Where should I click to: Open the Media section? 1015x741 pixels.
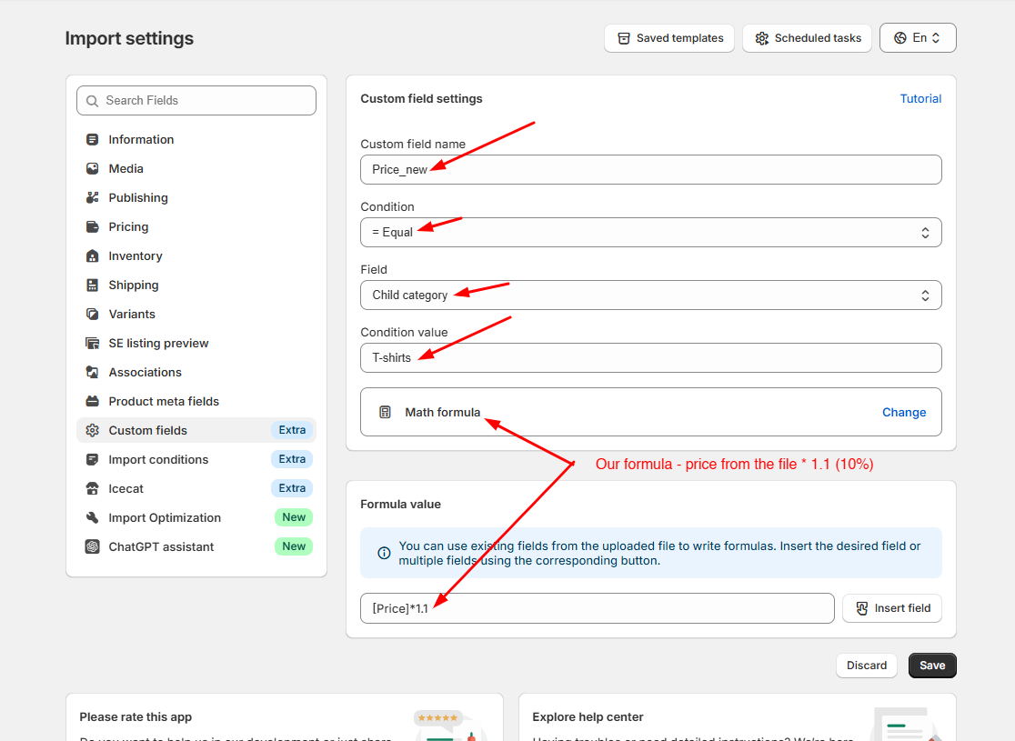196,169
